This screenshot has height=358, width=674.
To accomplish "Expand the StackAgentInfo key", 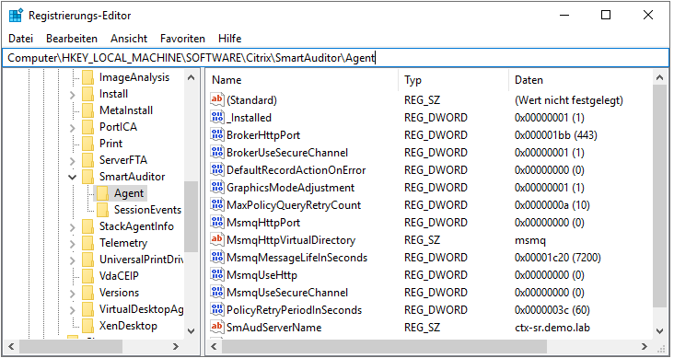I will pos(72,226).
